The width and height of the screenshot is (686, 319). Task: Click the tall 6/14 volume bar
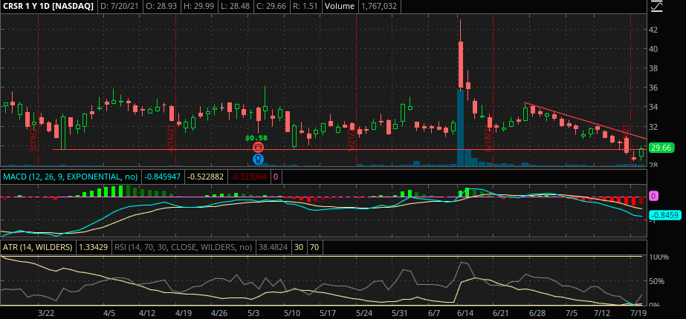[461, 128]
